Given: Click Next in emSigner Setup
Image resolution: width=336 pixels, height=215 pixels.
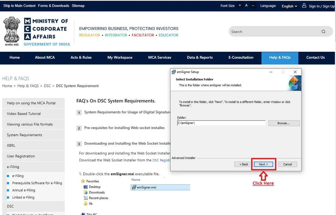Looking at the screenshot, I should pos(263,164).
